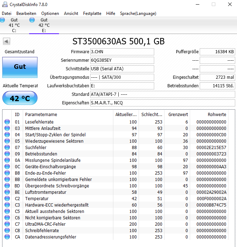The image size is (237, 247).
Task: Click the CrystalDiskInfo app icon in title bar
Action: pos(5,4)
